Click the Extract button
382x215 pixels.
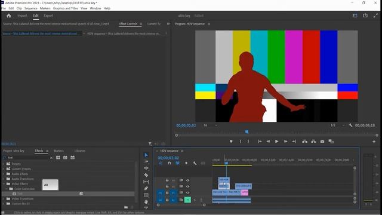(x=313, y=142)
